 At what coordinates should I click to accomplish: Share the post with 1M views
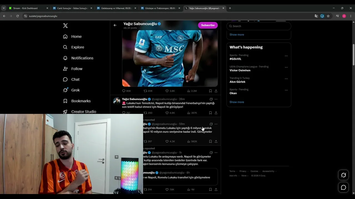coord(216,190)
